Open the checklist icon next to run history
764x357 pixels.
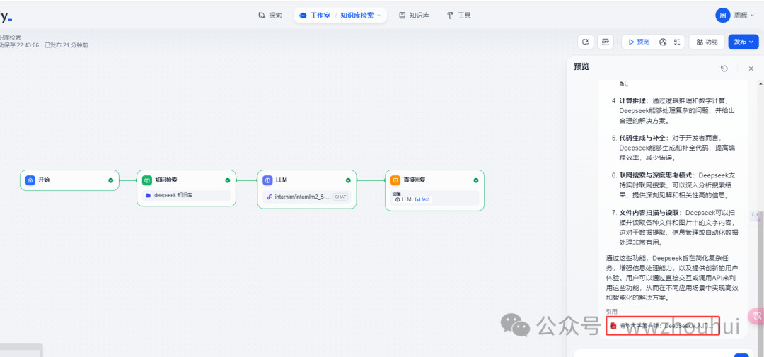(677, 42)
